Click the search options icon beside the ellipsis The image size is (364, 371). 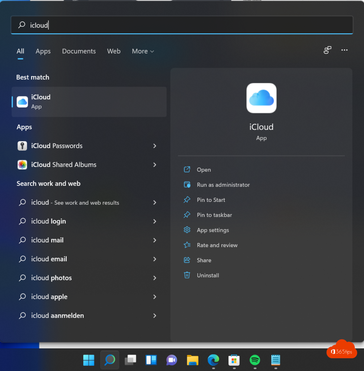[x=327, y=50]
